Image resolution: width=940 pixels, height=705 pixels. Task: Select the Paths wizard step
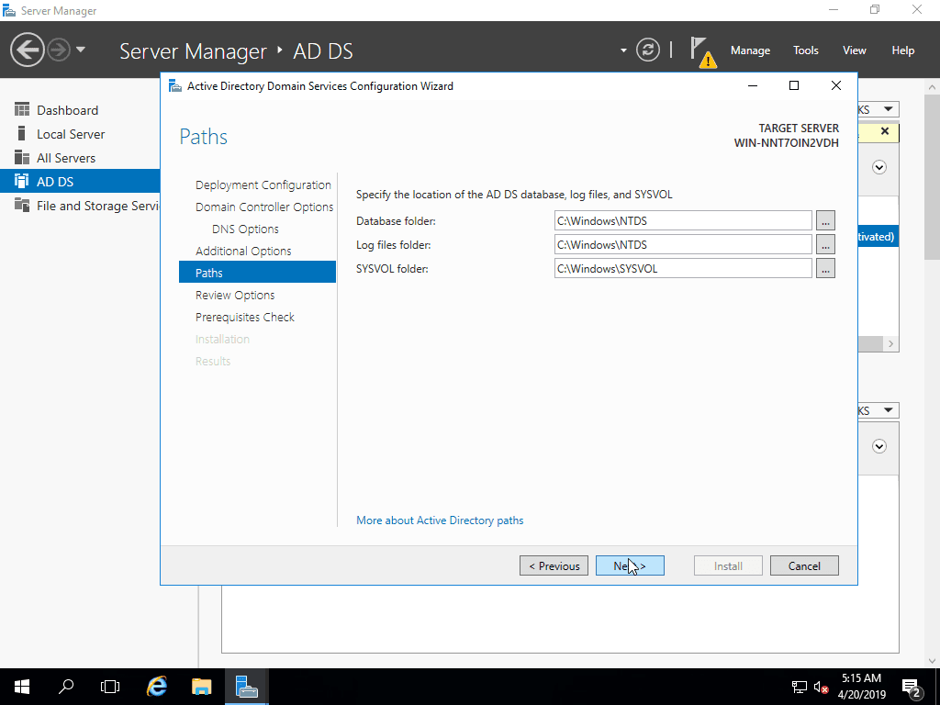[x=257, y=273]
